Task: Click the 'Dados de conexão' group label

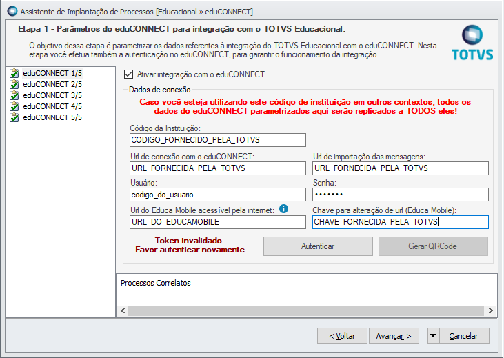Action: click(x=160, y=90)
